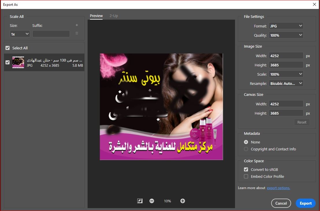Image resolution: width=320 pixels, height=211 pixels.
Task: Disable Convert to sRGB checkbox
Action: pyautogui.click(x=246, y=169)
